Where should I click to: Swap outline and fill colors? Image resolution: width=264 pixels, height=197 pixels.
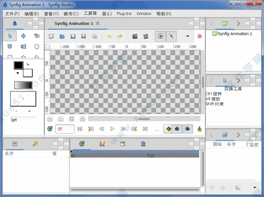coord(28,64)
